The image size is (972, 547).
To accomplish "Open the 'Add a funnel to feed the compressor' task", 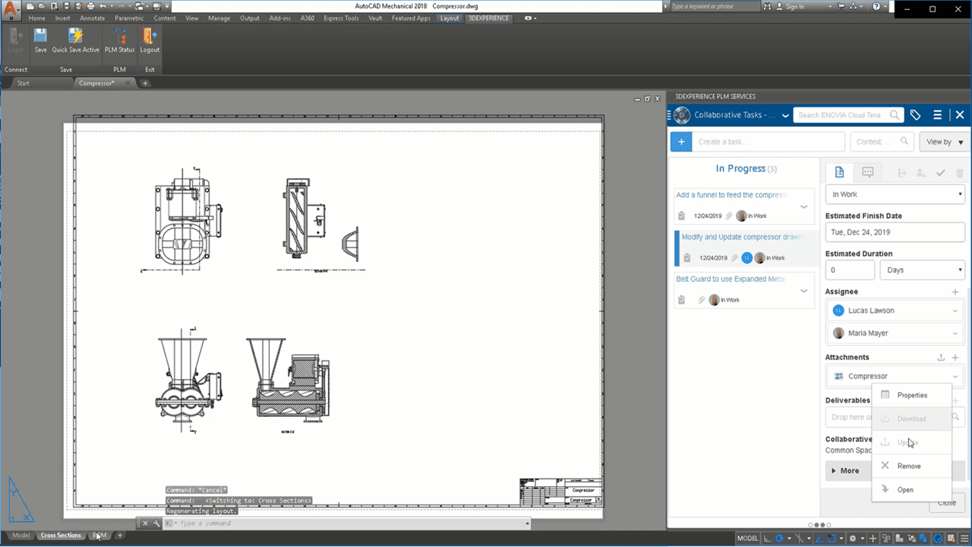I will pos(732,195).
